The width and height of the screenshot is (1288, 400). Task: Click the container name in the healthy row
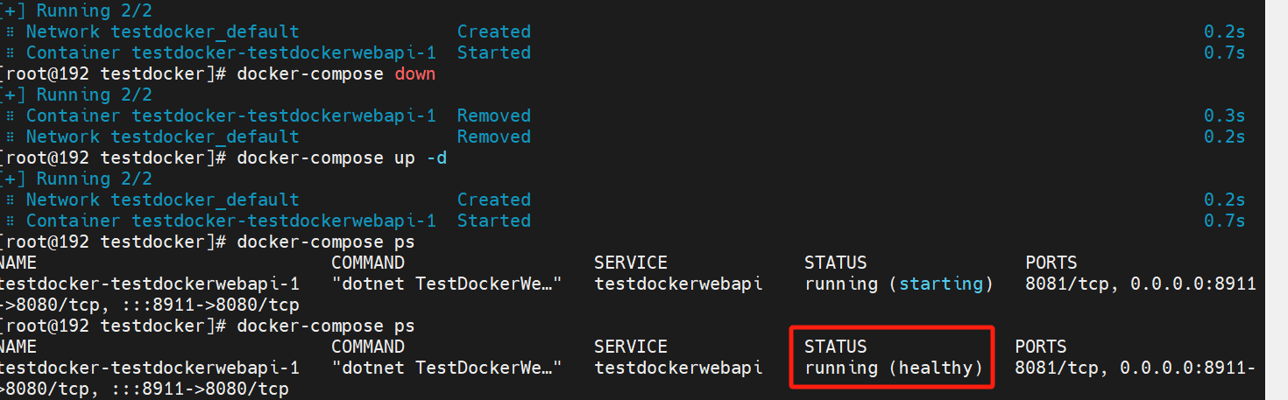coord(149,368)
